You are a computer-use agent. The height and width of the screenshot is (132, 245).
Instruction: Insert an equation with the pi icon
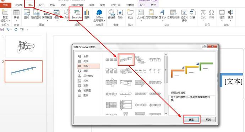203,12
